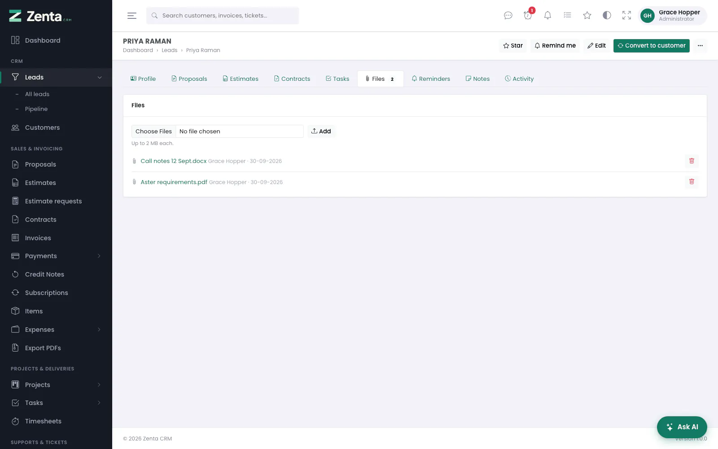Click Leads breadcrumb link
718x449 pixels.
(x=170, y=50)
